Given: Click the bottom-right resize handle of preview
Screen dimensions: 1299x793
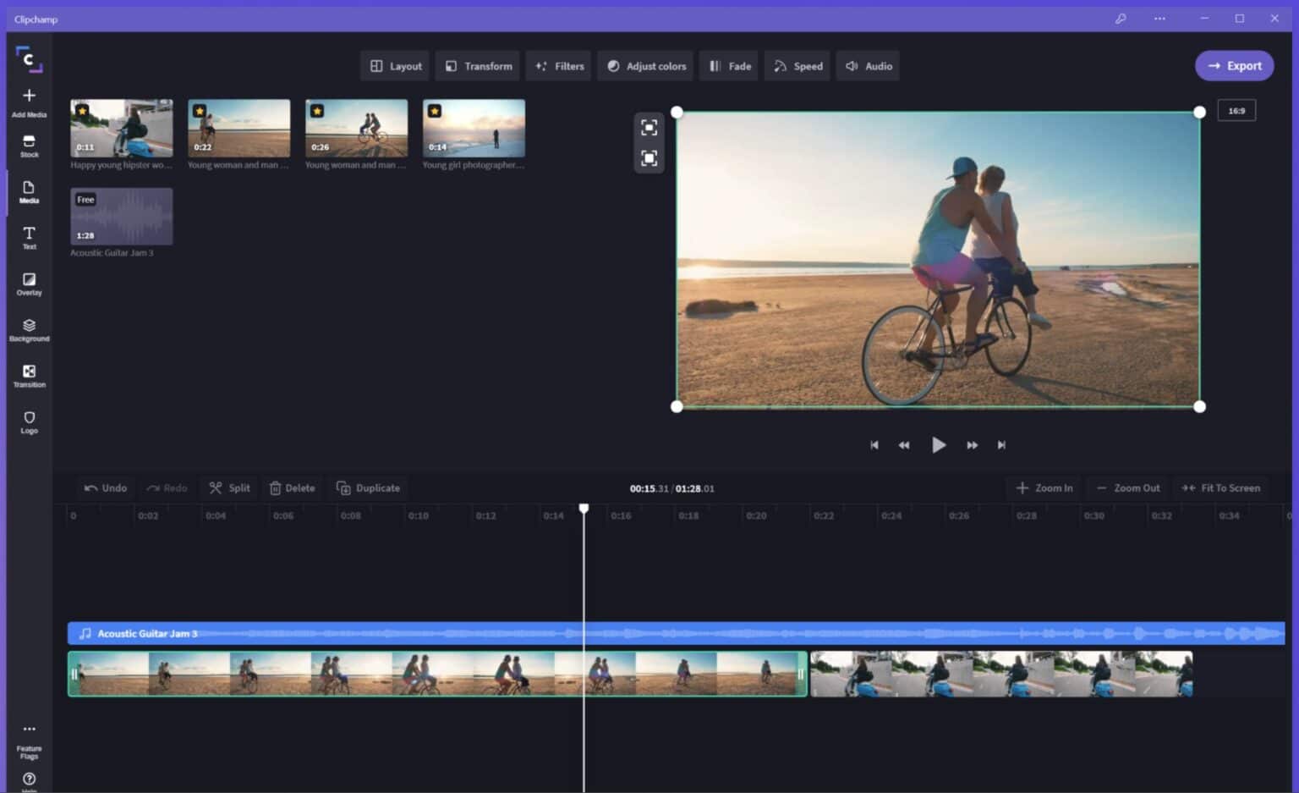Looking at the screenshot, I should click(1199, 407).
